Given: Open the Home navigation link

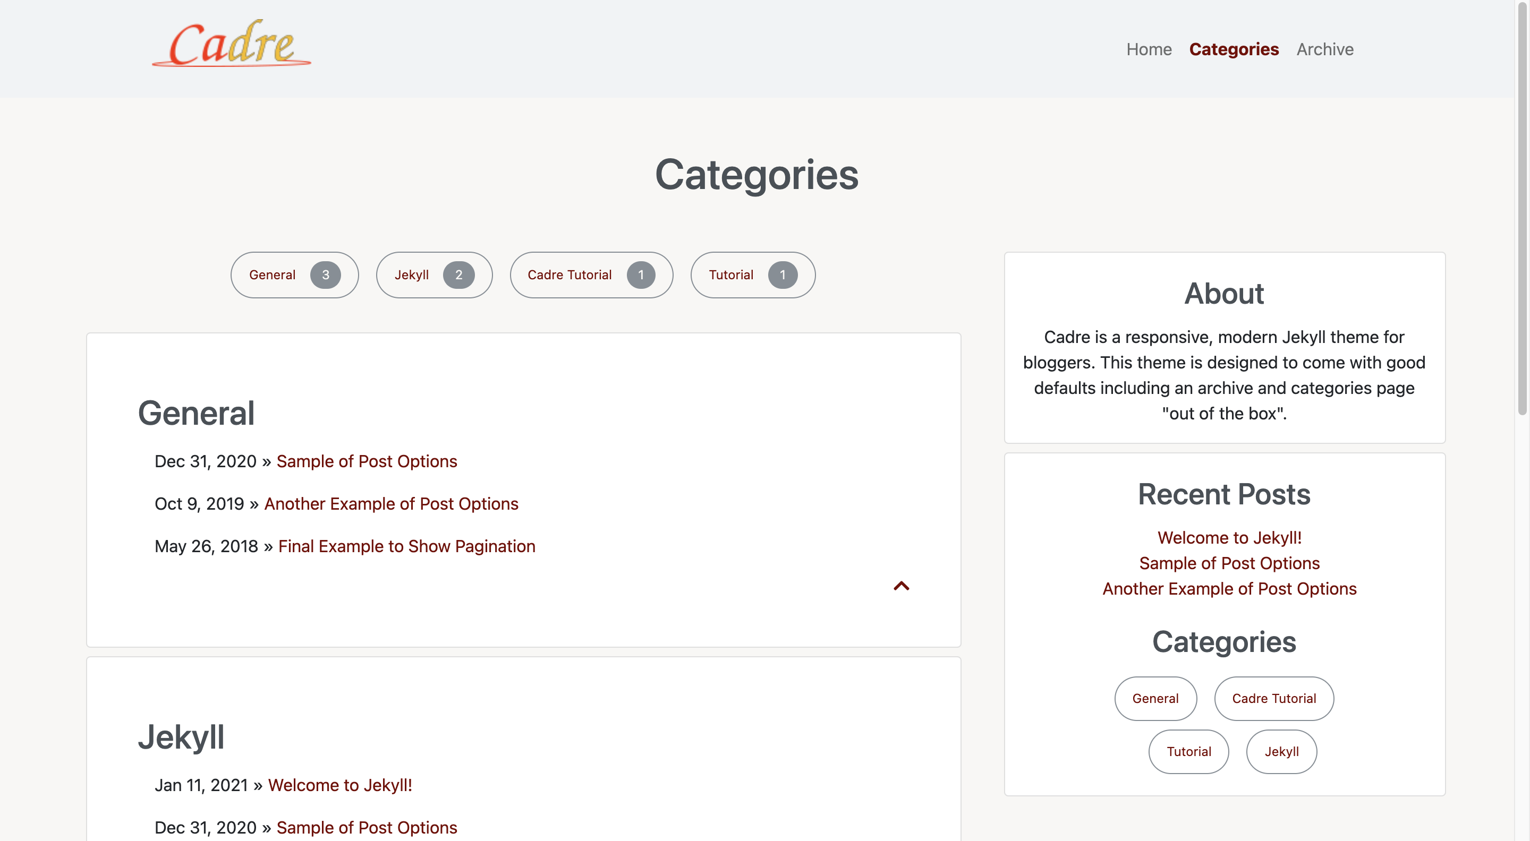Looking at the screenshot, I should [x=1149, y=49].
